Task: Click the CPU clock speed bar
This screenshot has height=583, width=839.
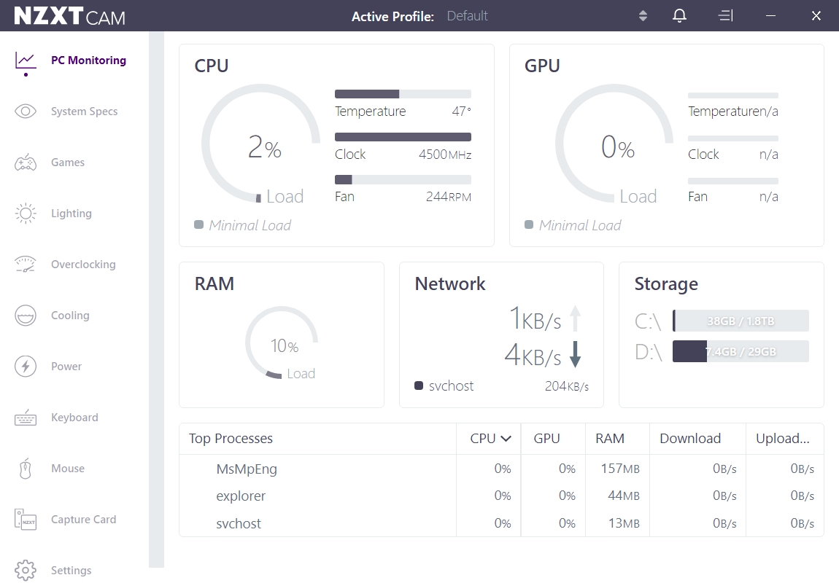Action: pos(403,137)
